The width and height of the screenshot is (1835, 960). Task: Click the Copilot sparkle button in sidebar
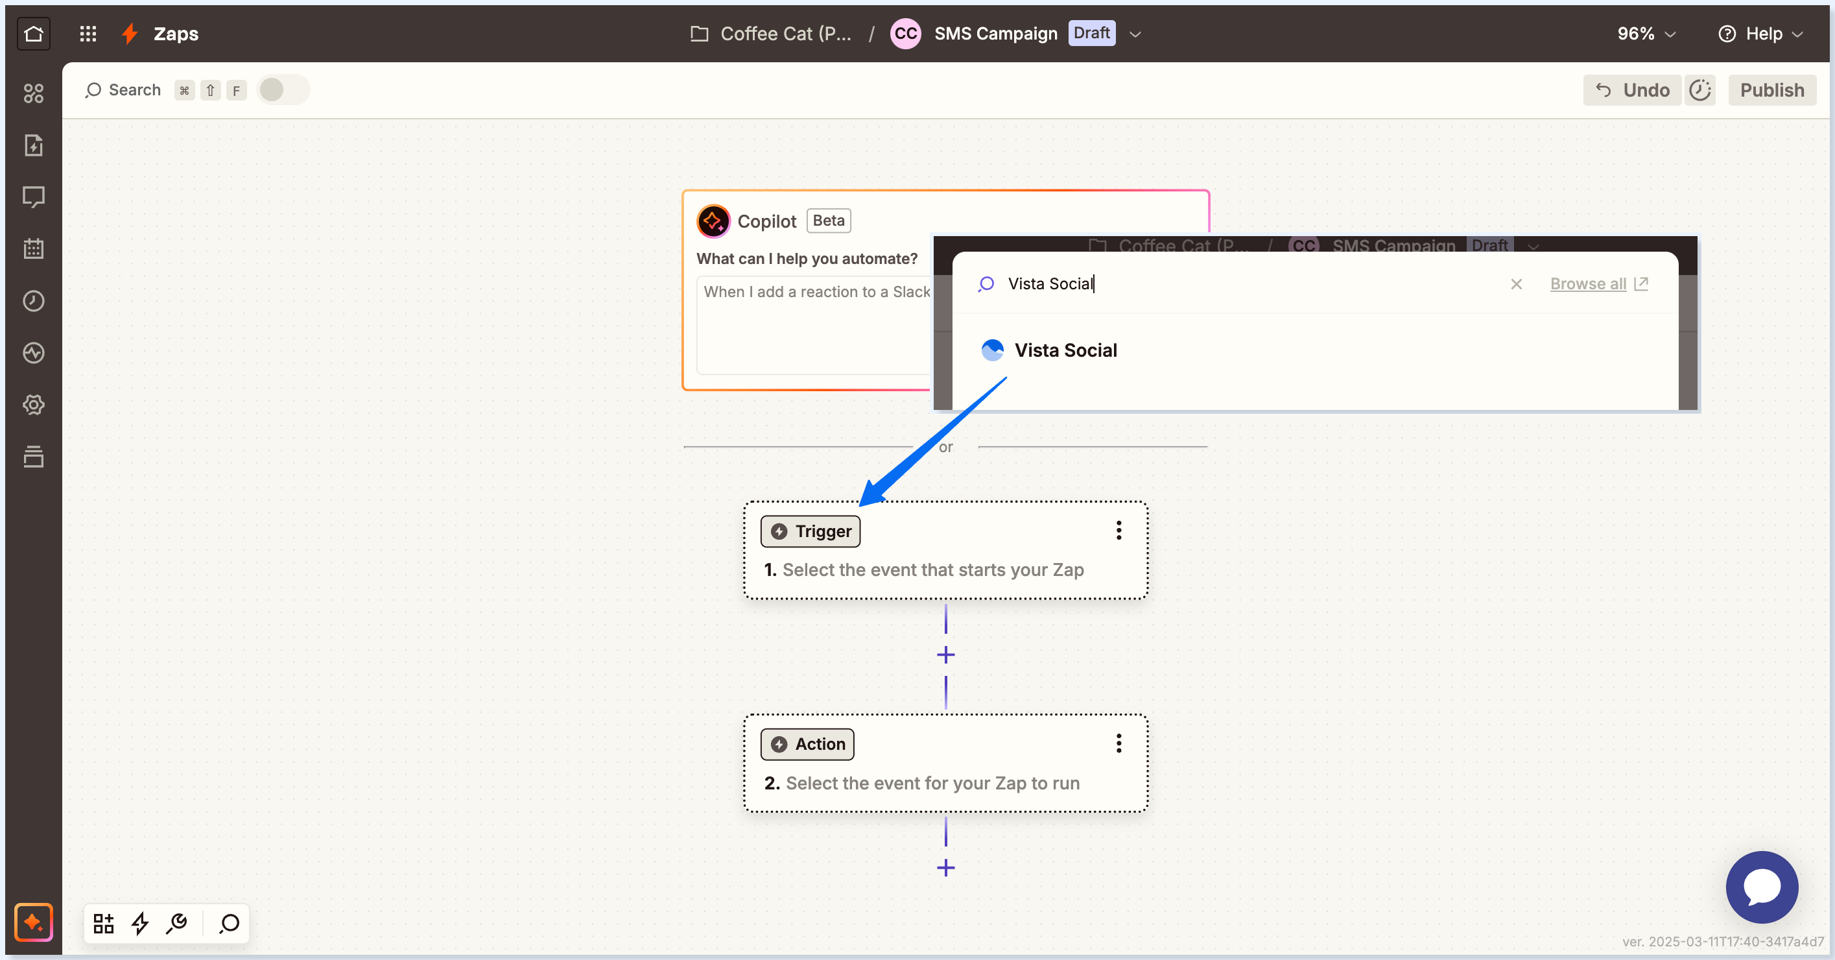click(34, 922)
